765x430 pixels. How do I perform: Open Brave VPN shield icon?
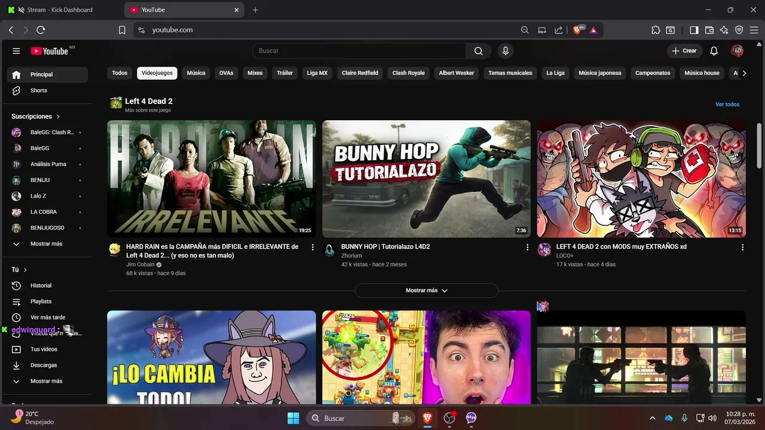click(739, 30)
